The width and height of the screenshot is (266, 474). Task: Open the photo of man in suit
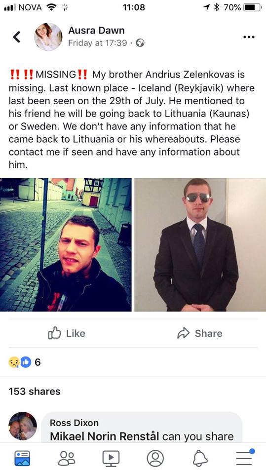[200, 244]
